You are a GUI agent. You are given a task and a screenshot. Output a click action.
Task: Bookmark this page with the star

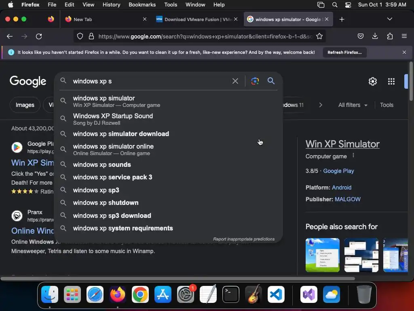[319, 36]
